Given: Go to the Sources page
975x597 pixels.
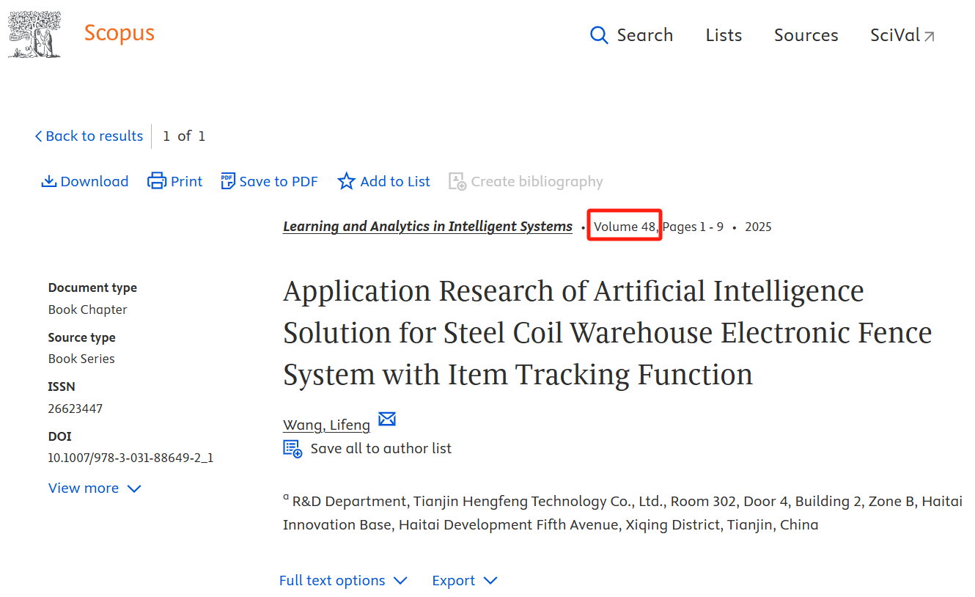Looking at the screenshot, I should pos(806,35).
